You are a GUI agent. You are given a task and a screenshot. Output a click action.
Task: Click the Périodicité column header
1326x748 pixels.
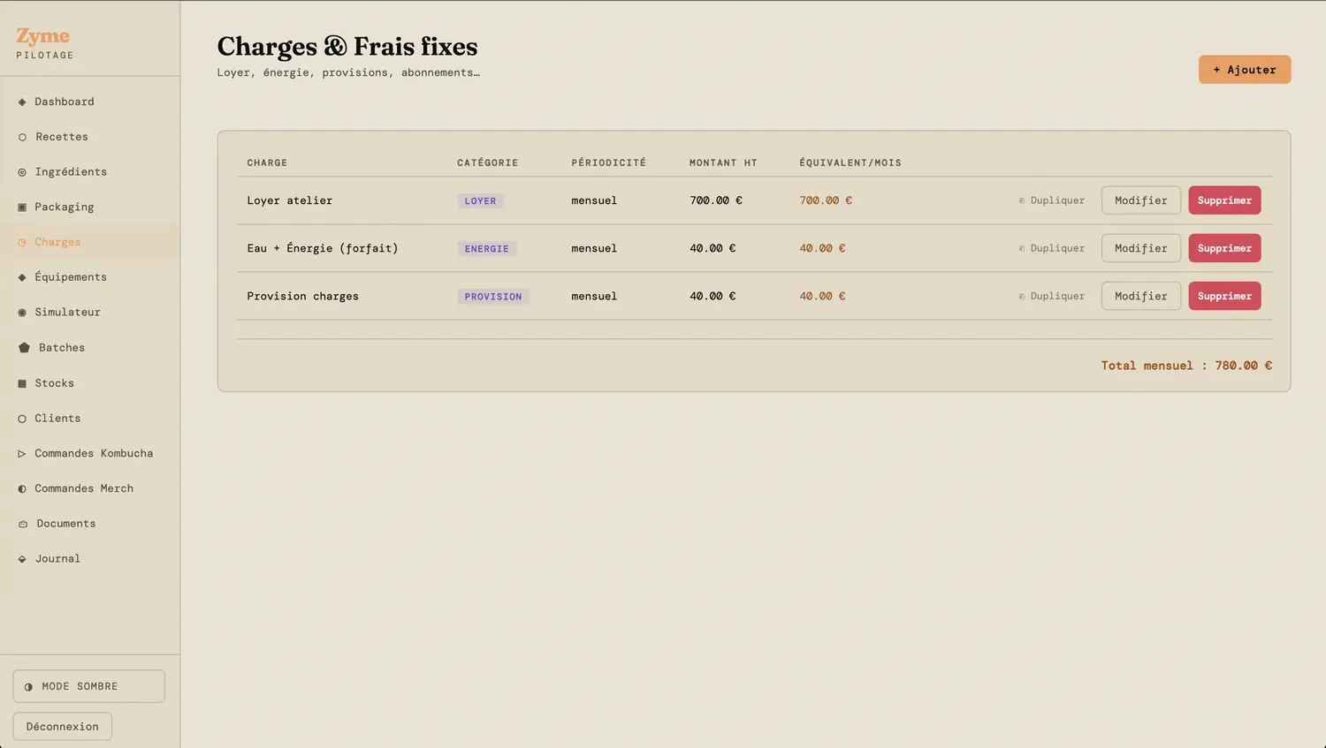608,162
